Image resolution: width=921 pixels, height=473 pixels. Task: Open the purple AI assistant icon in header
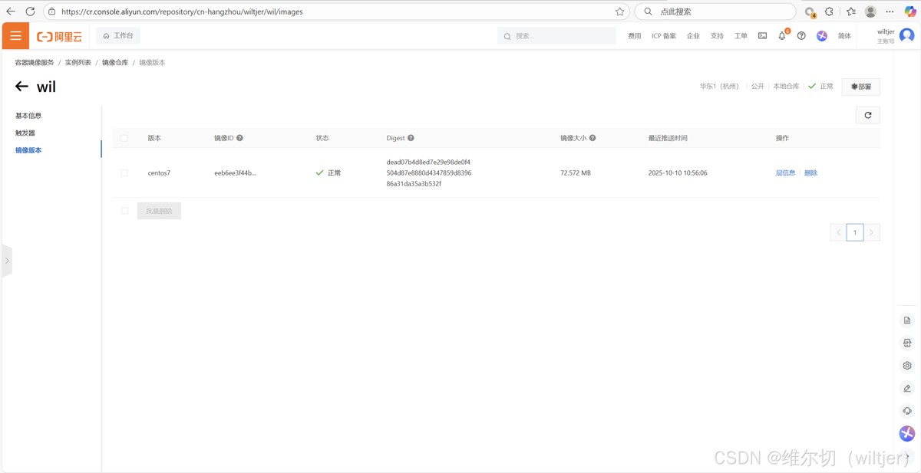tap(822, 36)
